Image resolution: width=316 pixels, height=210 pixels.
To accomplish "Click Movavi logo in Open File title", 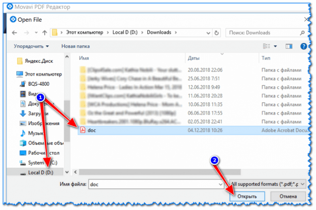I will pos(13,19).
